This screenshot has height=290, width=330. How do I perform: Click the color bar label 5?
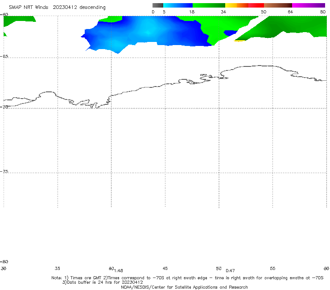[x=164, y=12]
